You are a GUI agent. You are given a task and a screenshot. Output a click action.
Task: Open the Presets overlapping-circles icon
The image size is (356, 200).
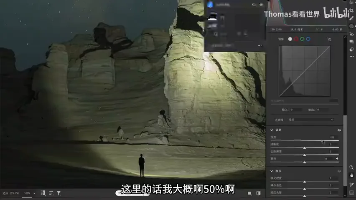pyautogui.click(x=352, y=49)
